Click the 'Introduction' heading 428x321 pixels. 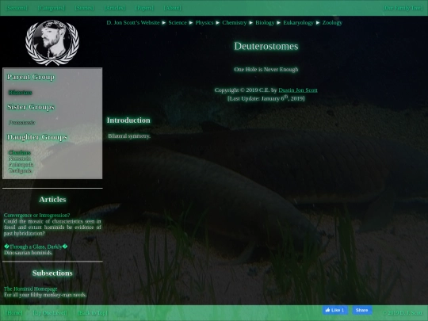(x=128, y=120)
